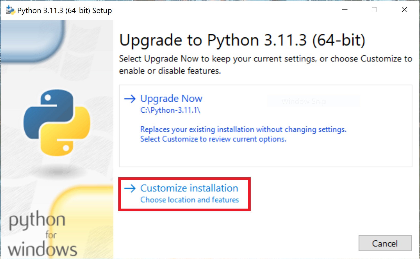Click empty area inside Upgrade Now panel
This screenshot has width=420, height=259.
[x=265, y=155]
